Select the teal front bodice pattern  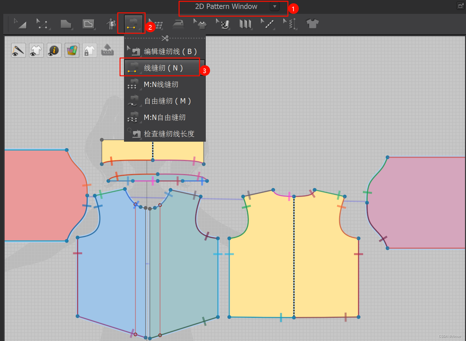tap(185, 264)
